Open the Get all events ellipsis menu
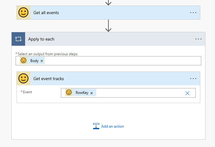This screenshot has width=215, height=147. tap(193, 13)
